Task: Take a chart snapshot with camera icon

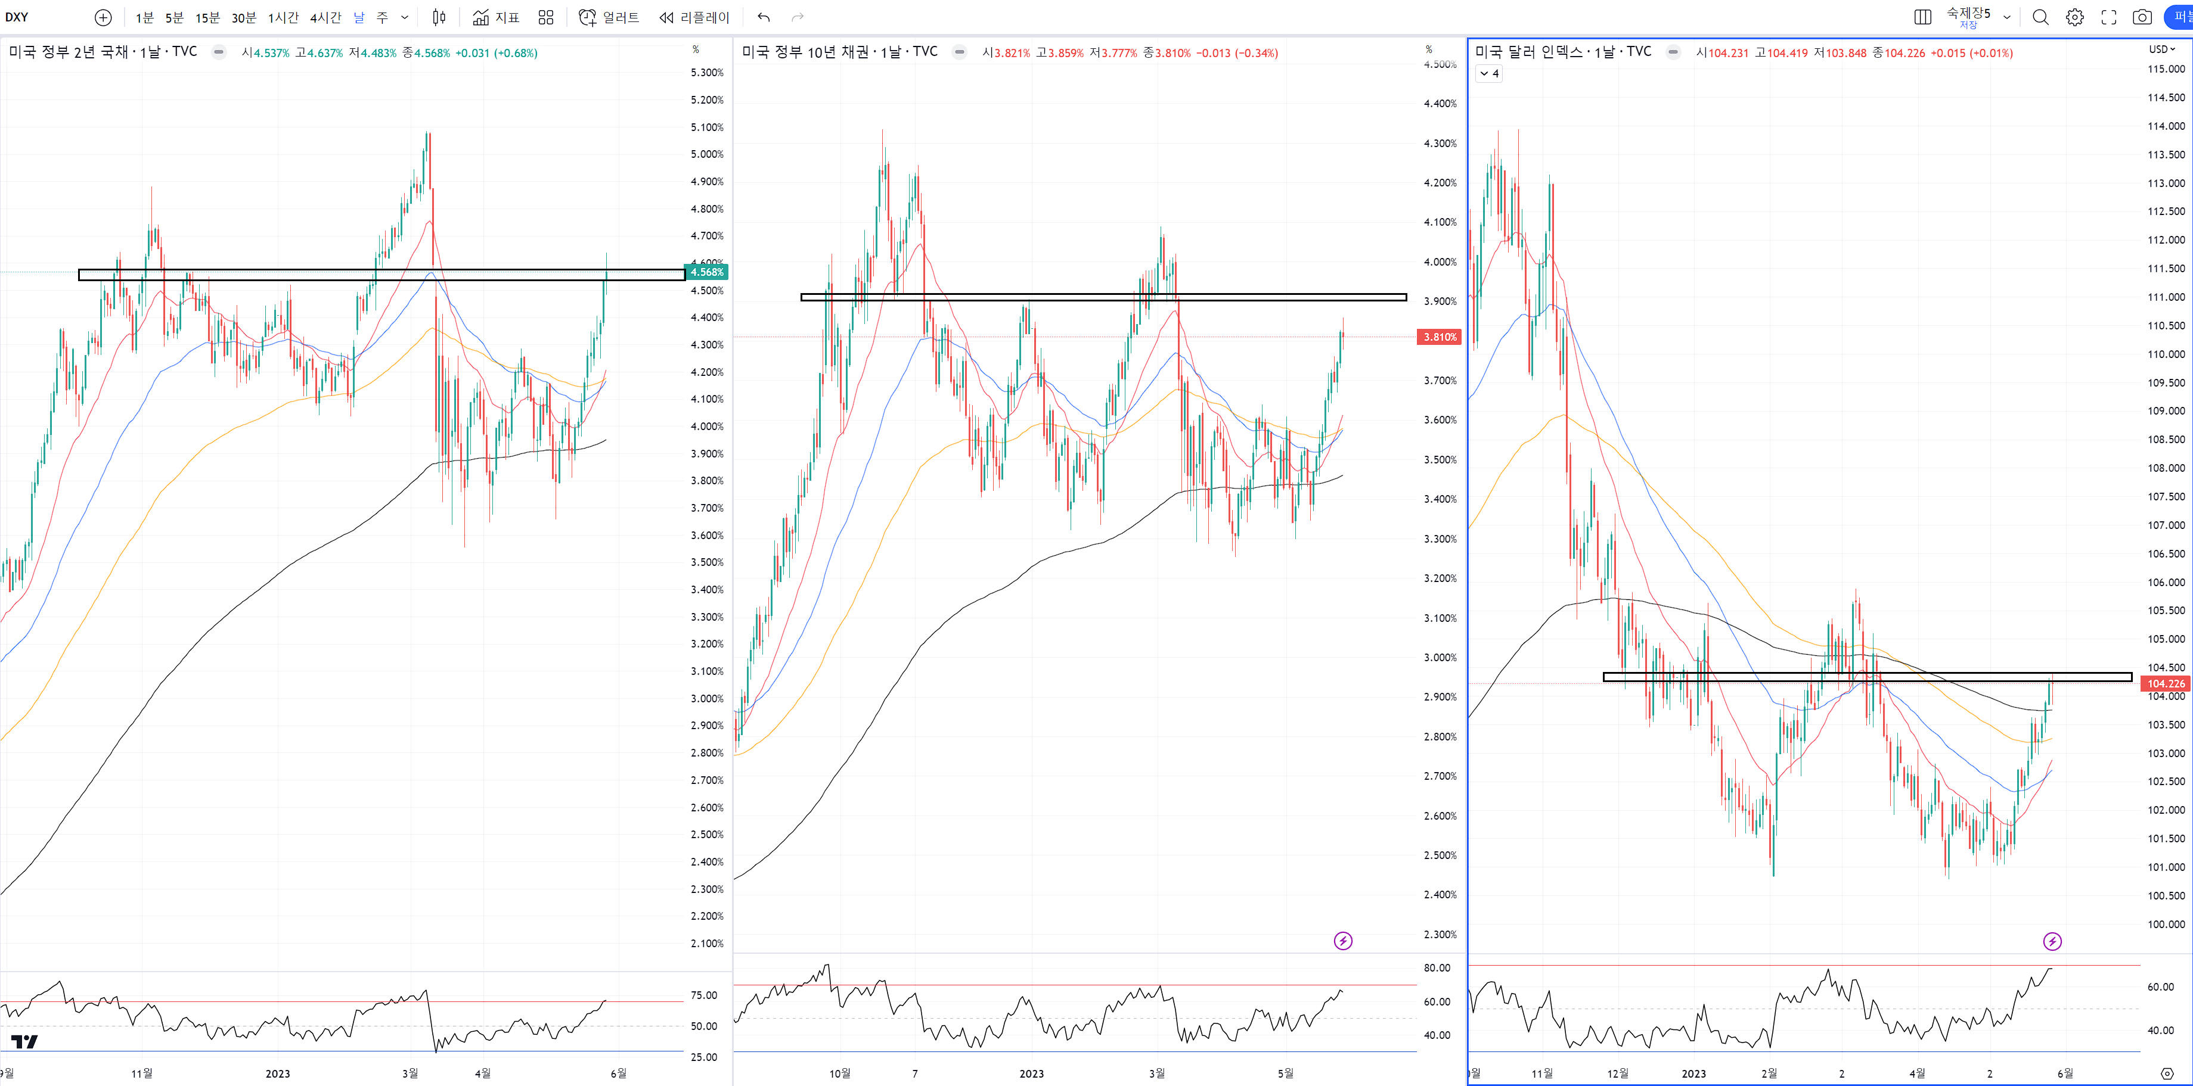Action: 2142,17
